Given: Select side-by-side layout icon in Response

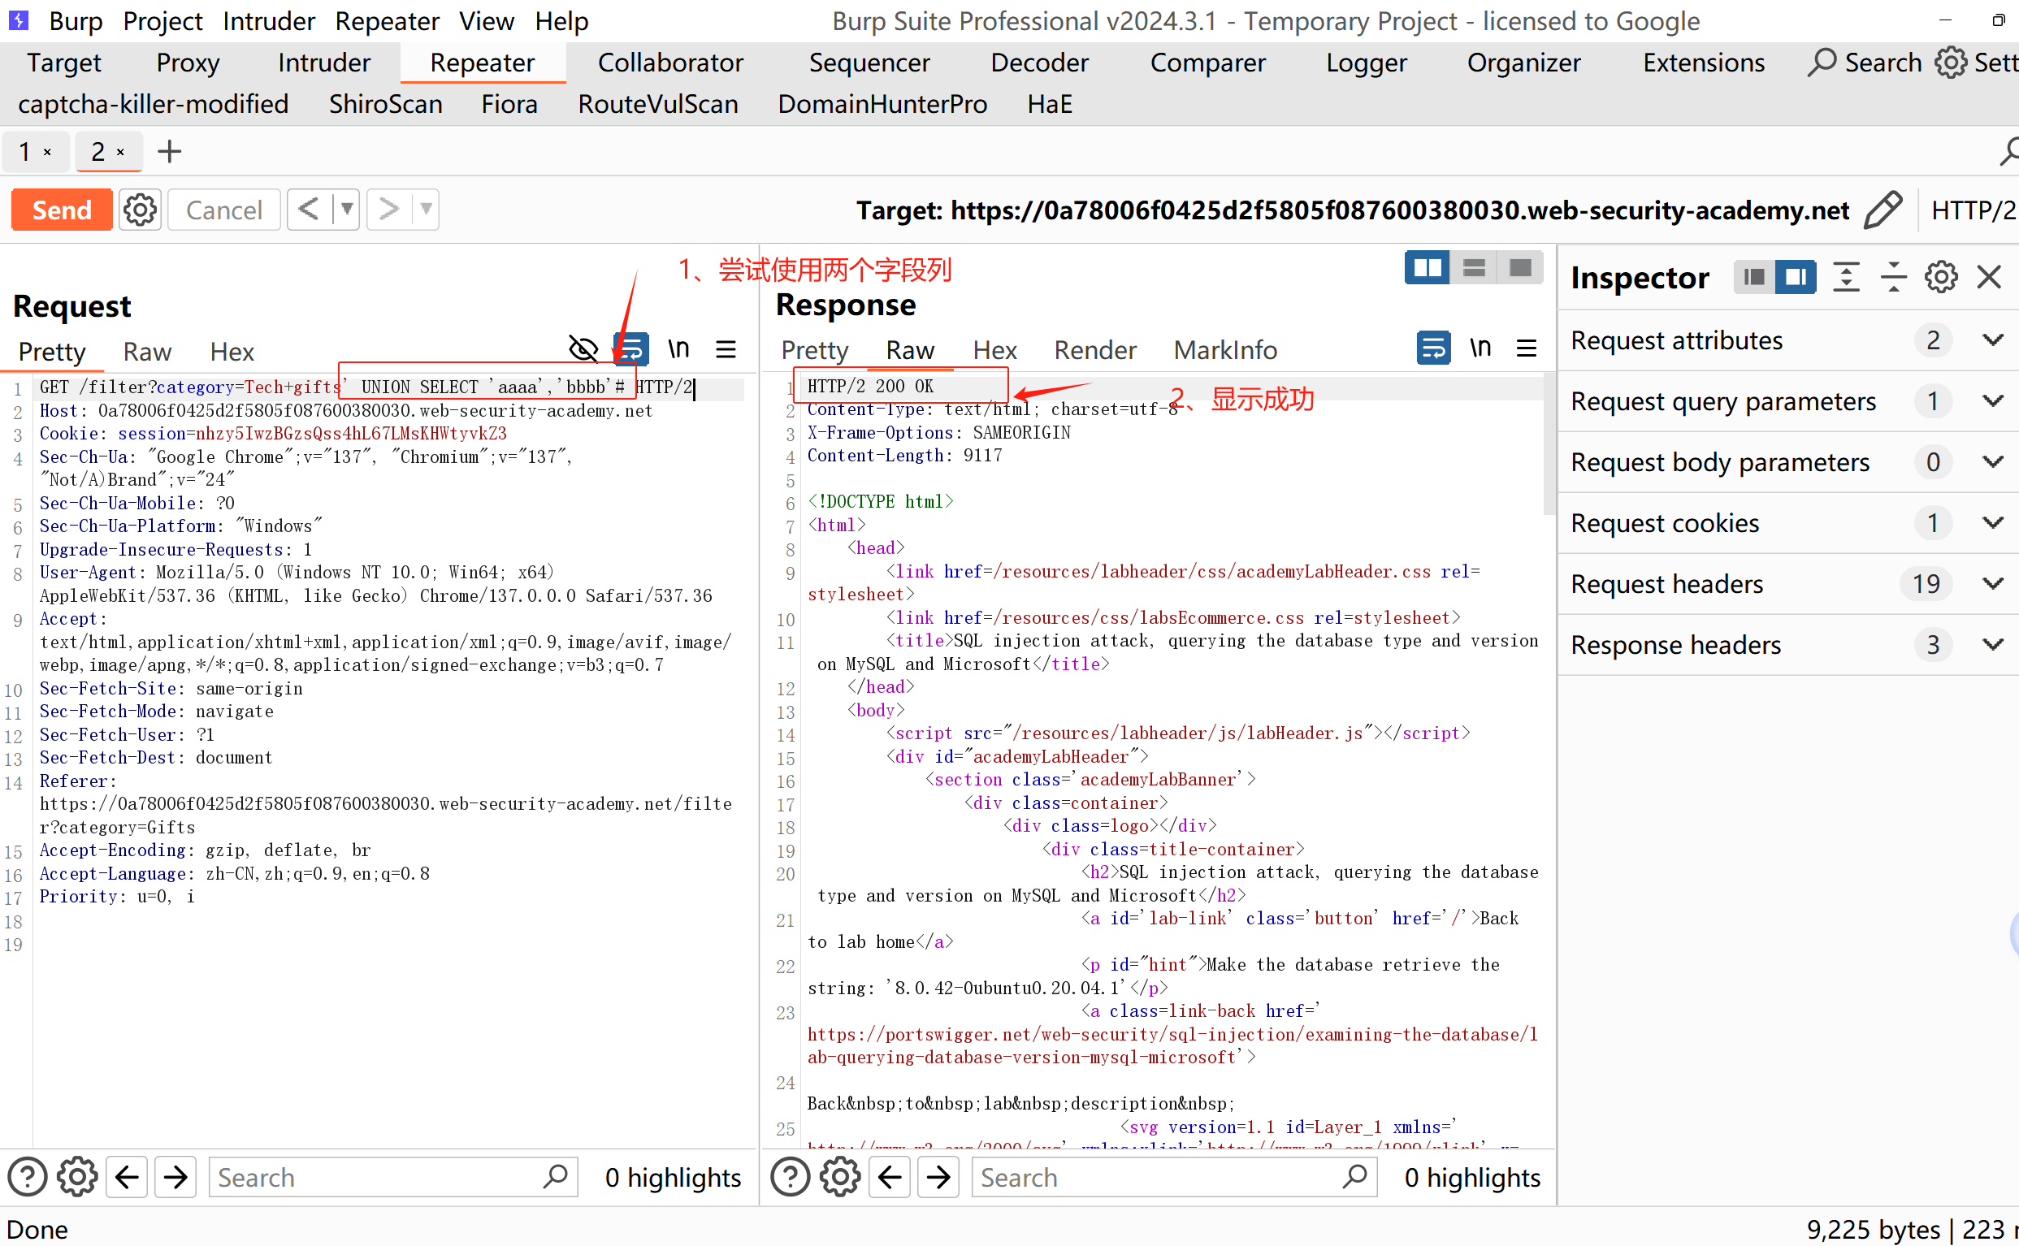Looking at the screenshot, I should pos(1427,268).
